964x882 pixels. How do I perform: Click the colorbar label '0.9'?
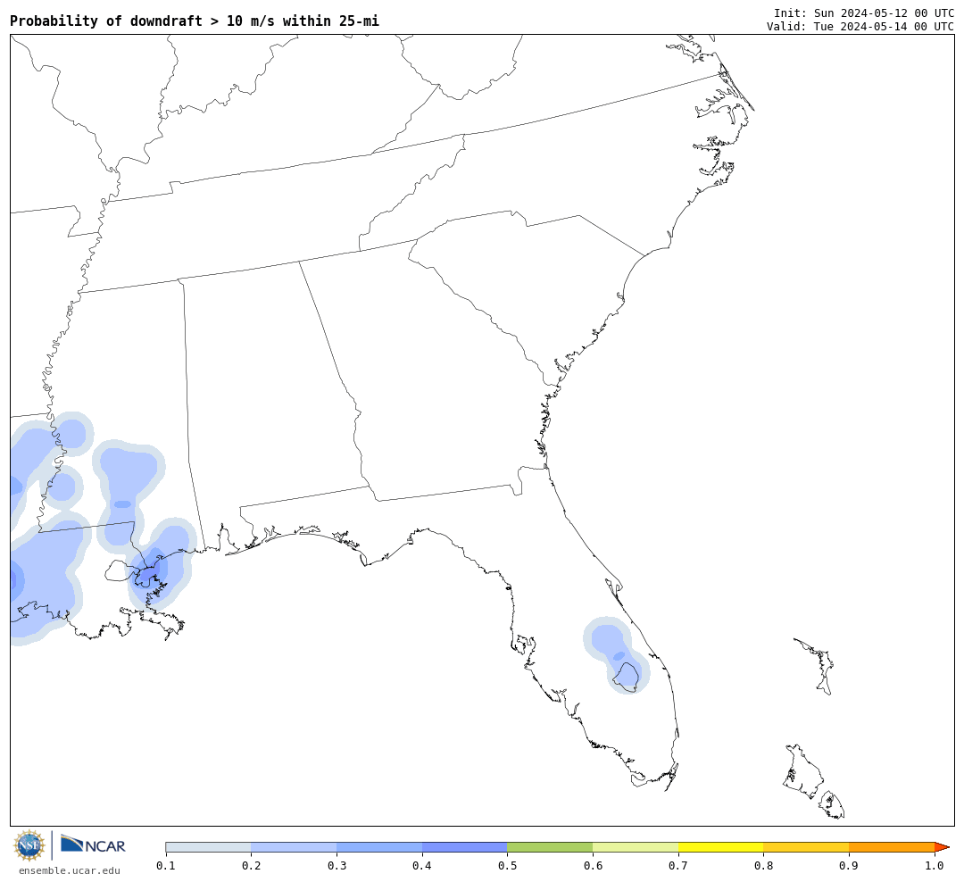(849, 865)
